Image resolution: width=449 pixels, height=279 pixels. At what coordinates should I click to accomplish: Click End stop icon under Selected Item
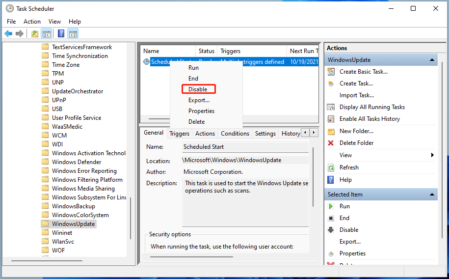[x=331, y=218]
